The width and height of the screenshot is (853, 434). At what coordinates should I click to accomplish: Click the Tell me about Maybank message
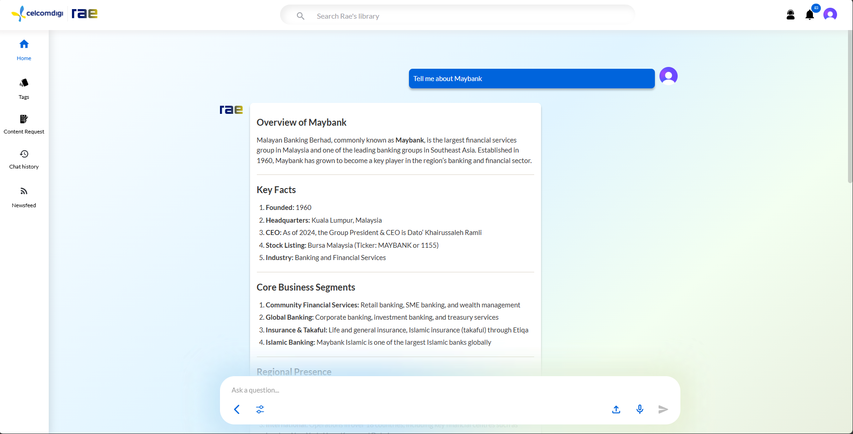tap(532, 79)
